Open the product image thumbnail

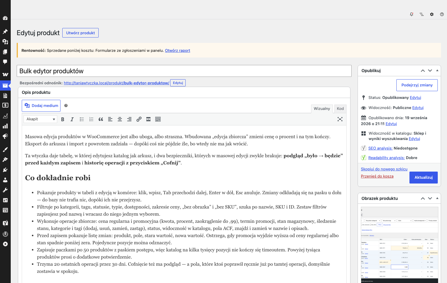click(x=399, y=245)
